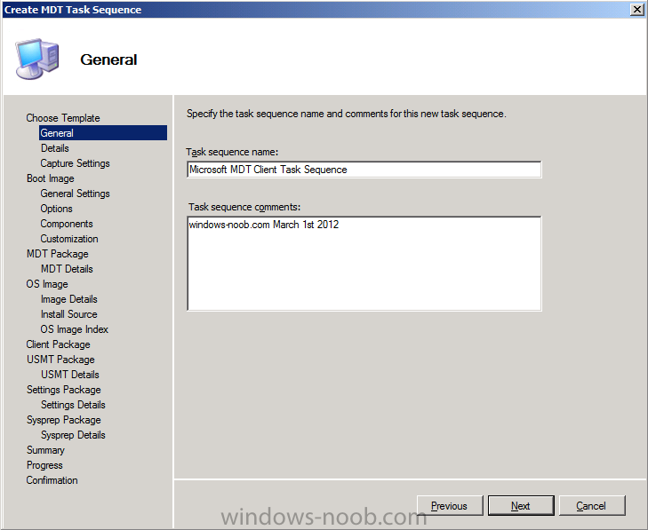
Task: Go to Image Details step
Action: click(x=69, y=299)
